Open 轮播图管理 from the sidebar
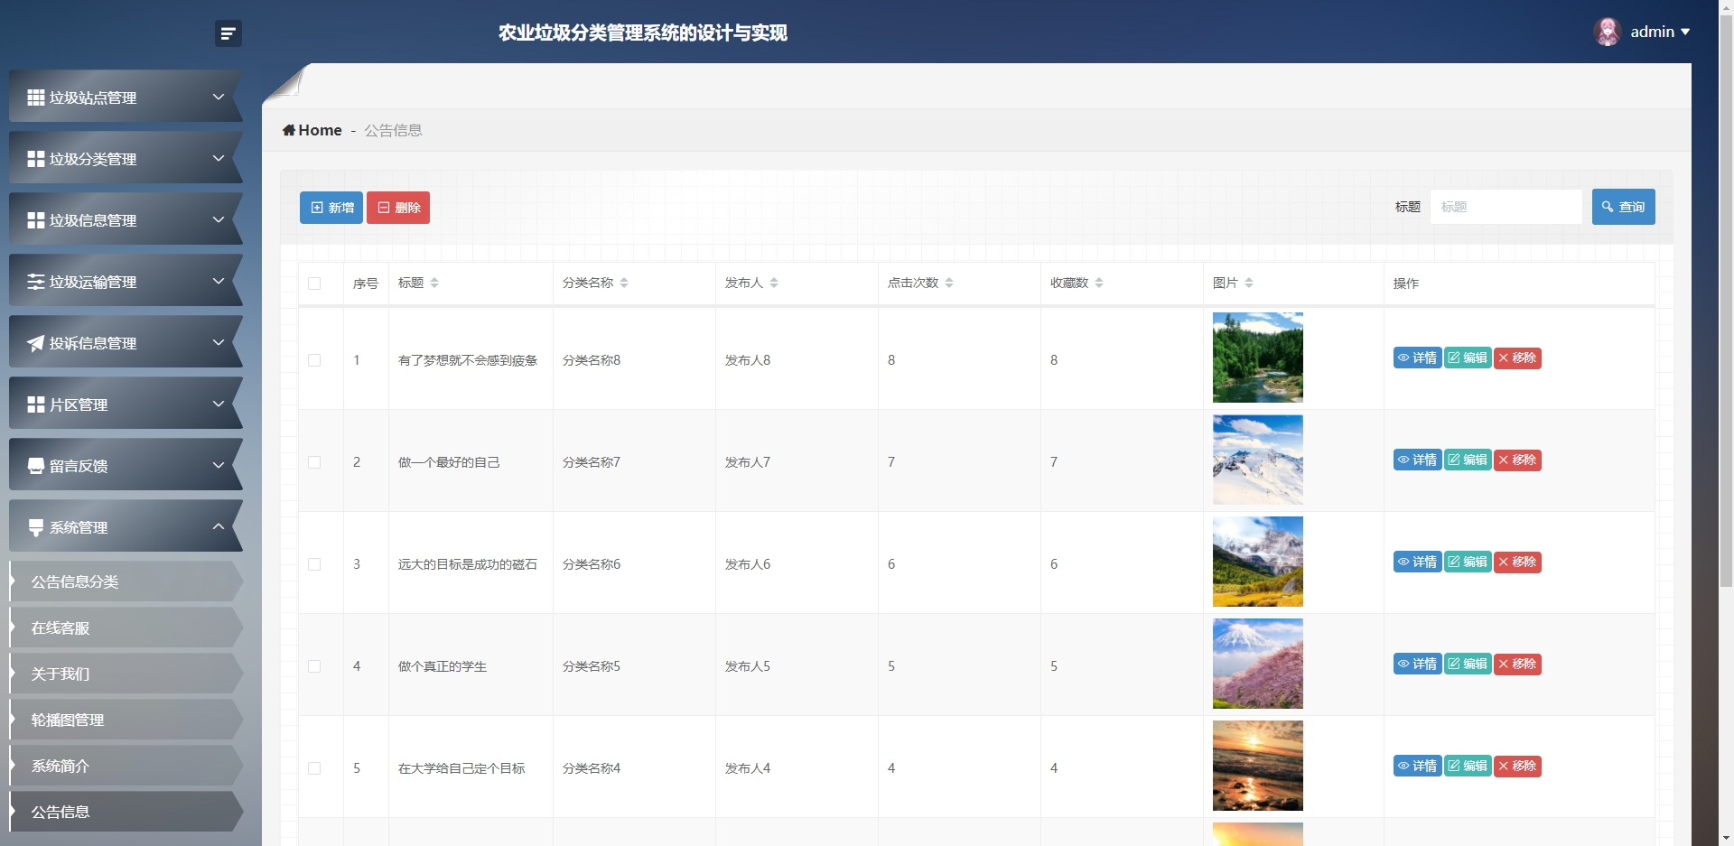This screenshot has width=1734, height=846. pos(66,720)
